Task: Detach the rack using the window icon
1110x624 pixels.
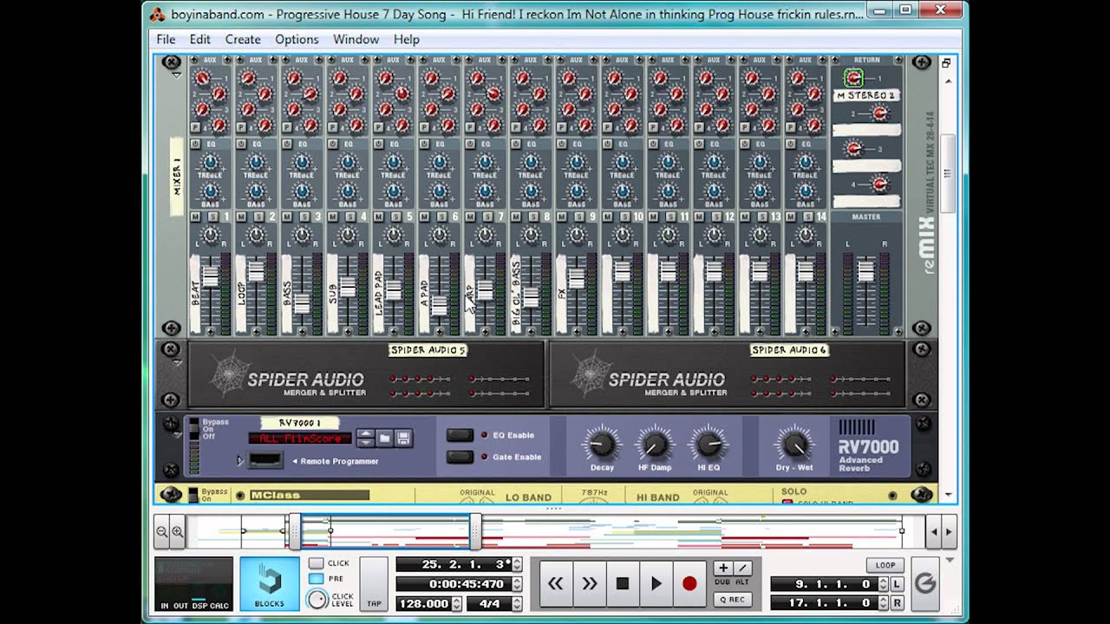Action: (946, 63)
